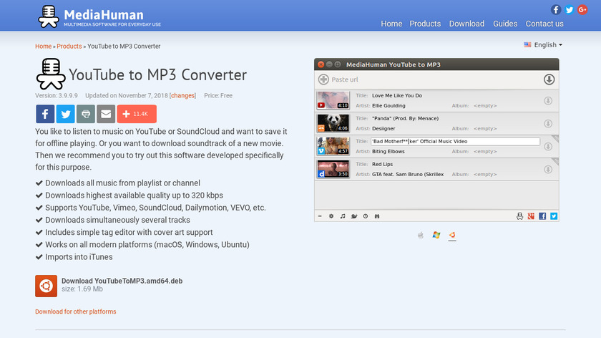This screenshot has height=338, width=601.
Task: Share page by email icon
Action: tap(106, 114)
